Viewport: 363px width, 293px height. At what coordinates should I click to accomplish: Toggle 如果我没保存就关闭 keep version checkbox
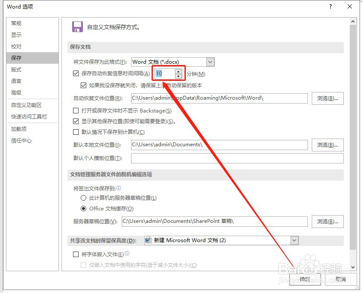pyautogui.click(x=83, y=85)
